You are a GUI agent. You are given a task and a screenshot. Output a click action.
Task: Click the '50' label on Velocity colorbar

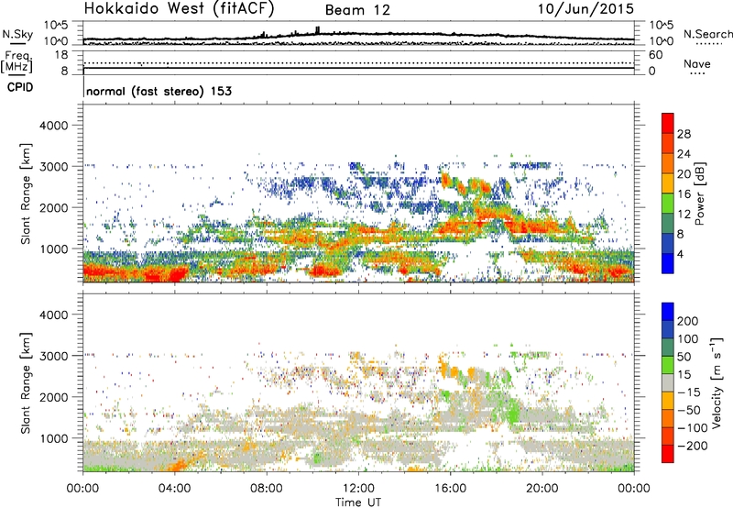tap(684, 357)
